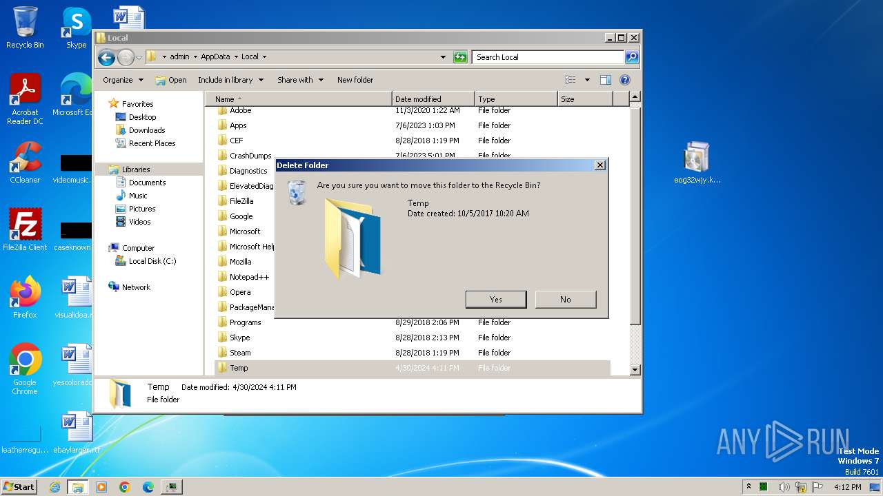883x496 pixels.
Task: Select the FileZilla Client desktop icon
Action: tap(25, 230)
